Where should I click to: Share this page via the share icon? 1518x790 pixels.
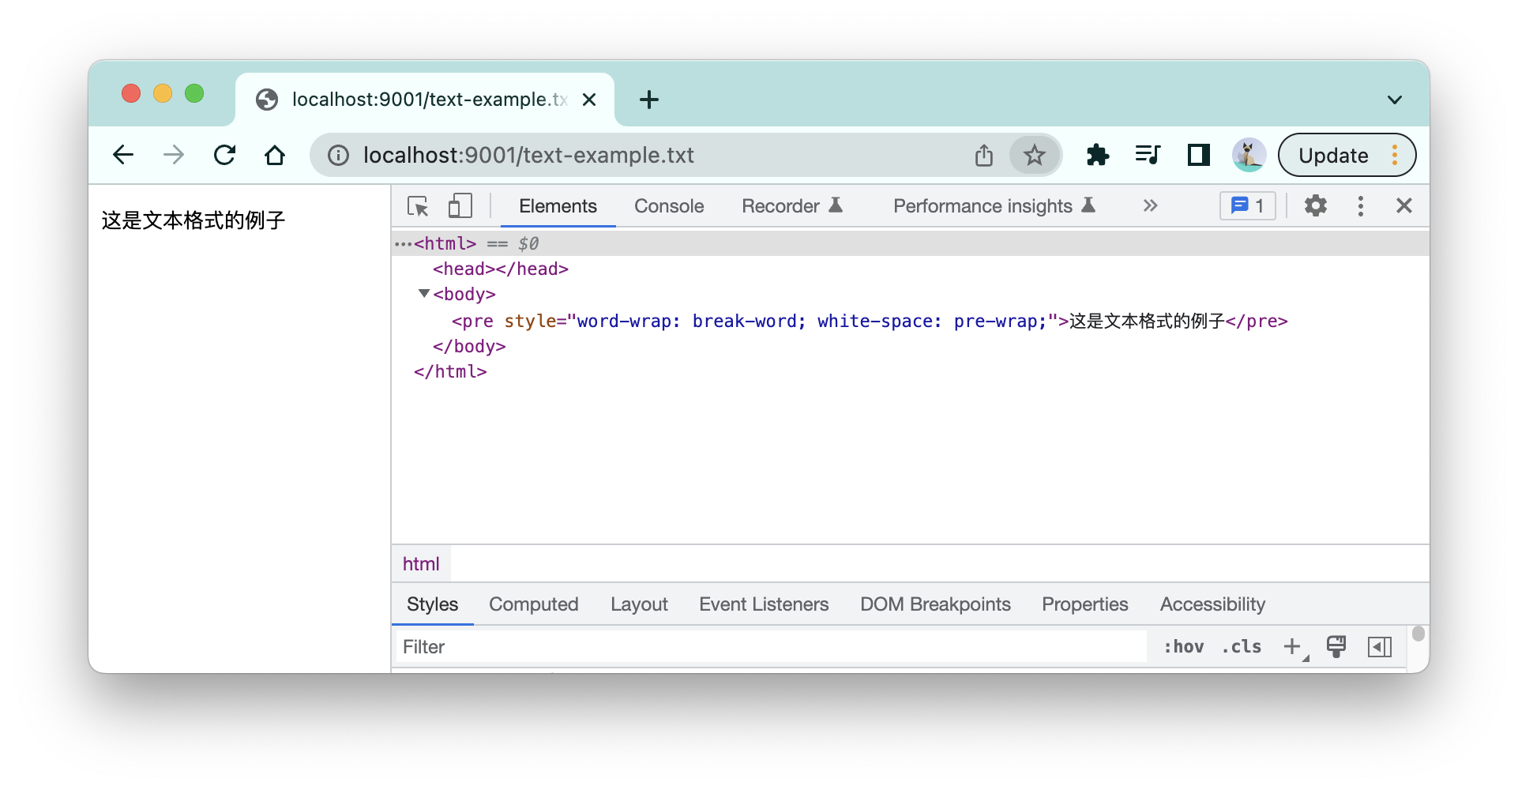(x=983, y=156)
